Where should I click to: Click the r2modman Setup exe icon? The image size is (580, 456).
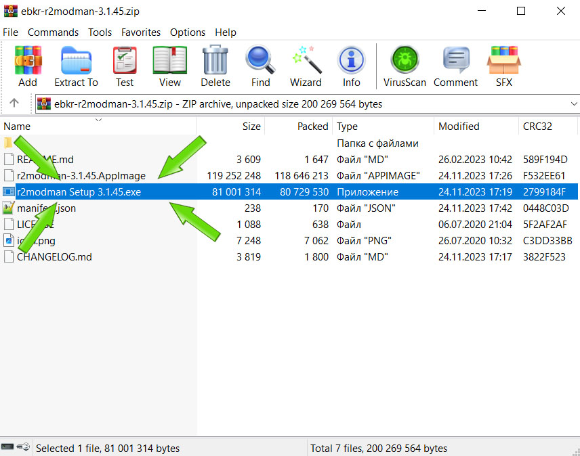pyautogui.click(x=9, y=192)
